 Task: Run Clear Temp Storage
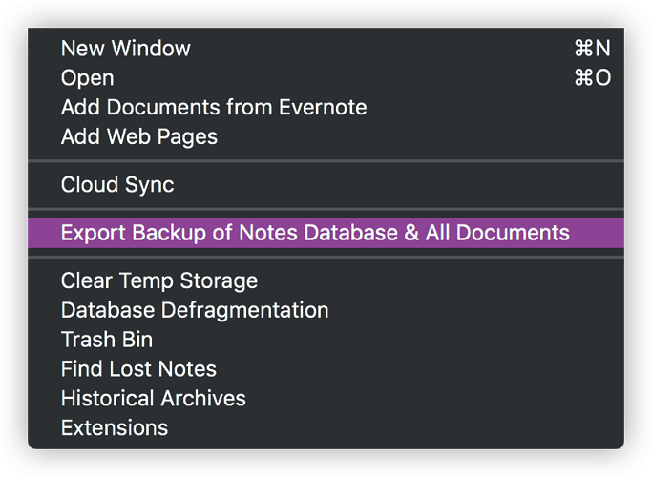point(326,280)
